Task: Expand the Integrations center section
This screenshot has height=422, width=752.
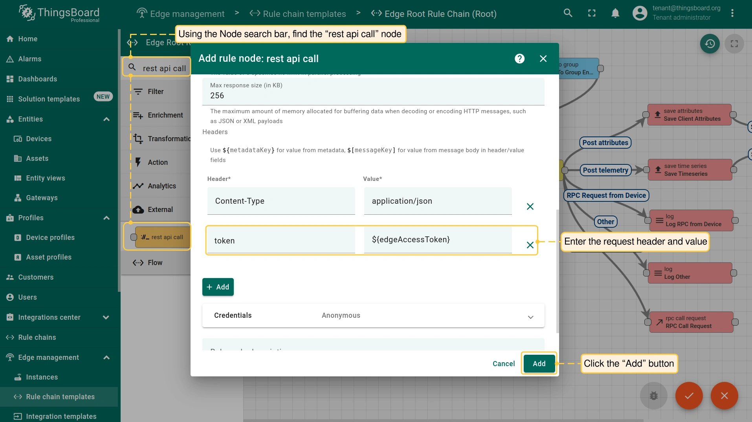Action: click(x=106, y=317)
